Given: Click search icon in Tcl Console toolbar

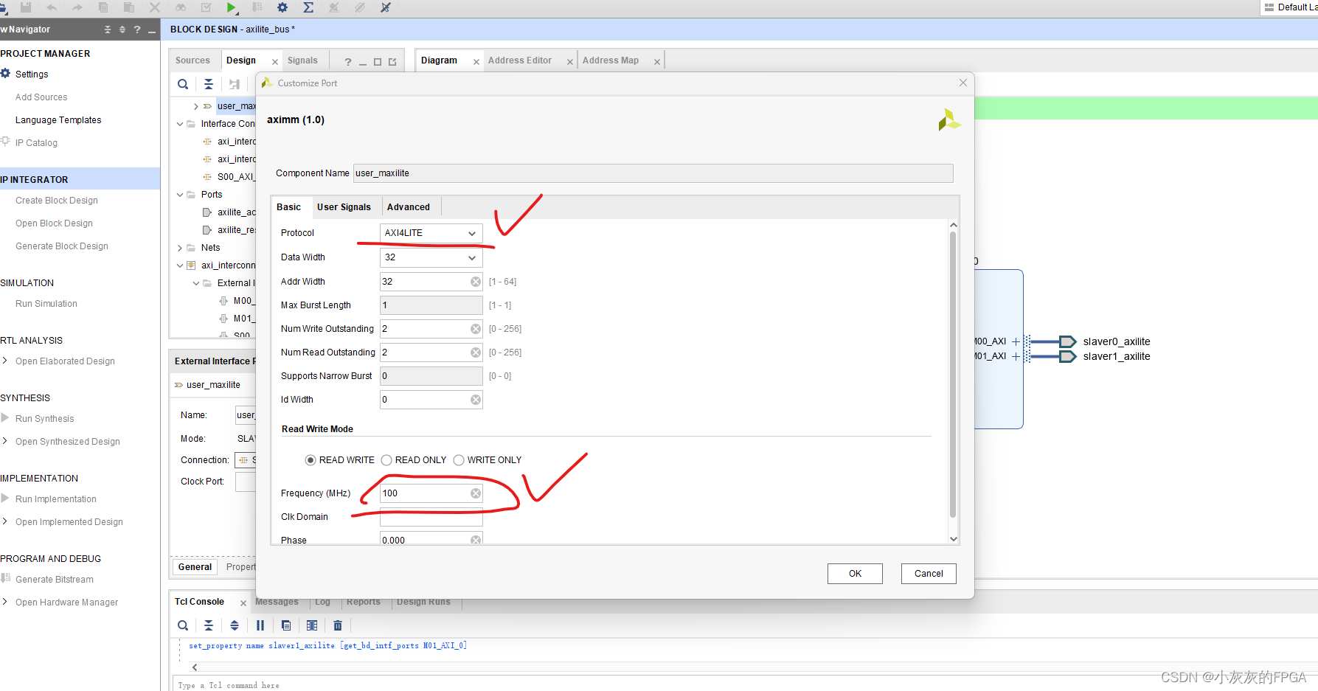Looking at the screenshot, I should [183, 625].
